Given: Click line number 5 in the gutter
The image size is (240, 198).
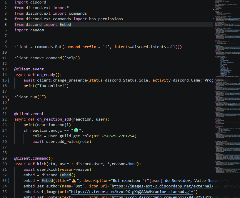Looking at the screenshot, I should coord(6,25).
